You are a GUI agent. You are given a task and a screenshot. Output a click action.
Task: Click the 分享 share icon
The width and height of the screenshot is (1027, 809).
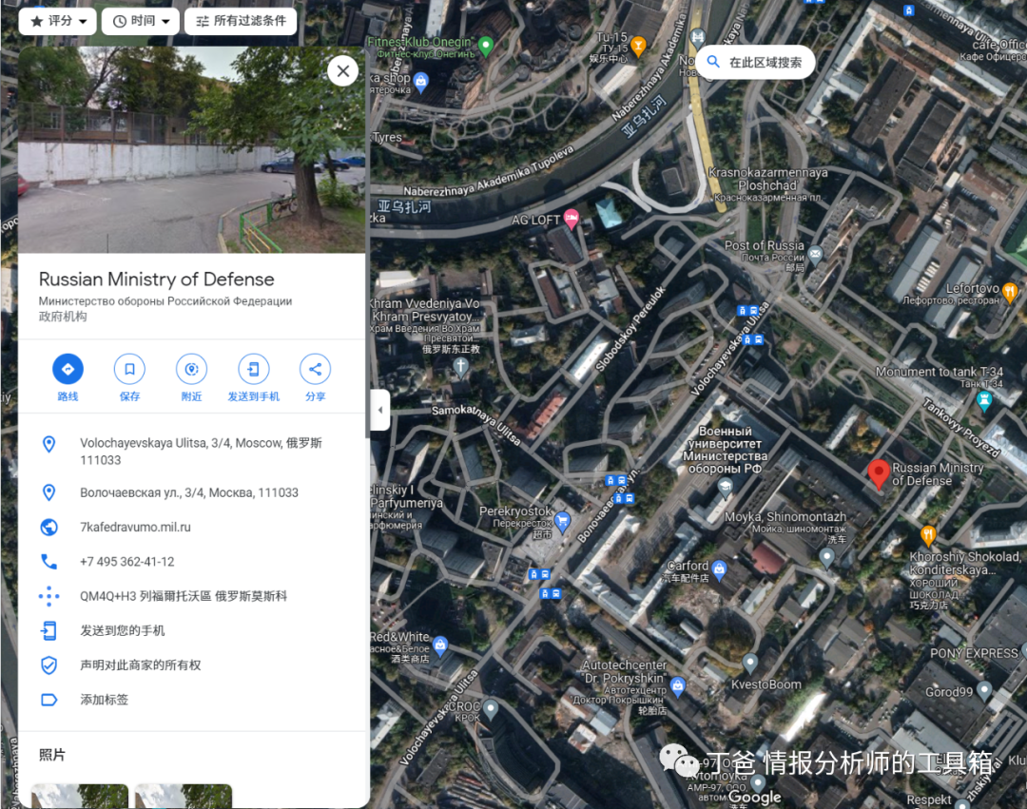tap(315, 369)
